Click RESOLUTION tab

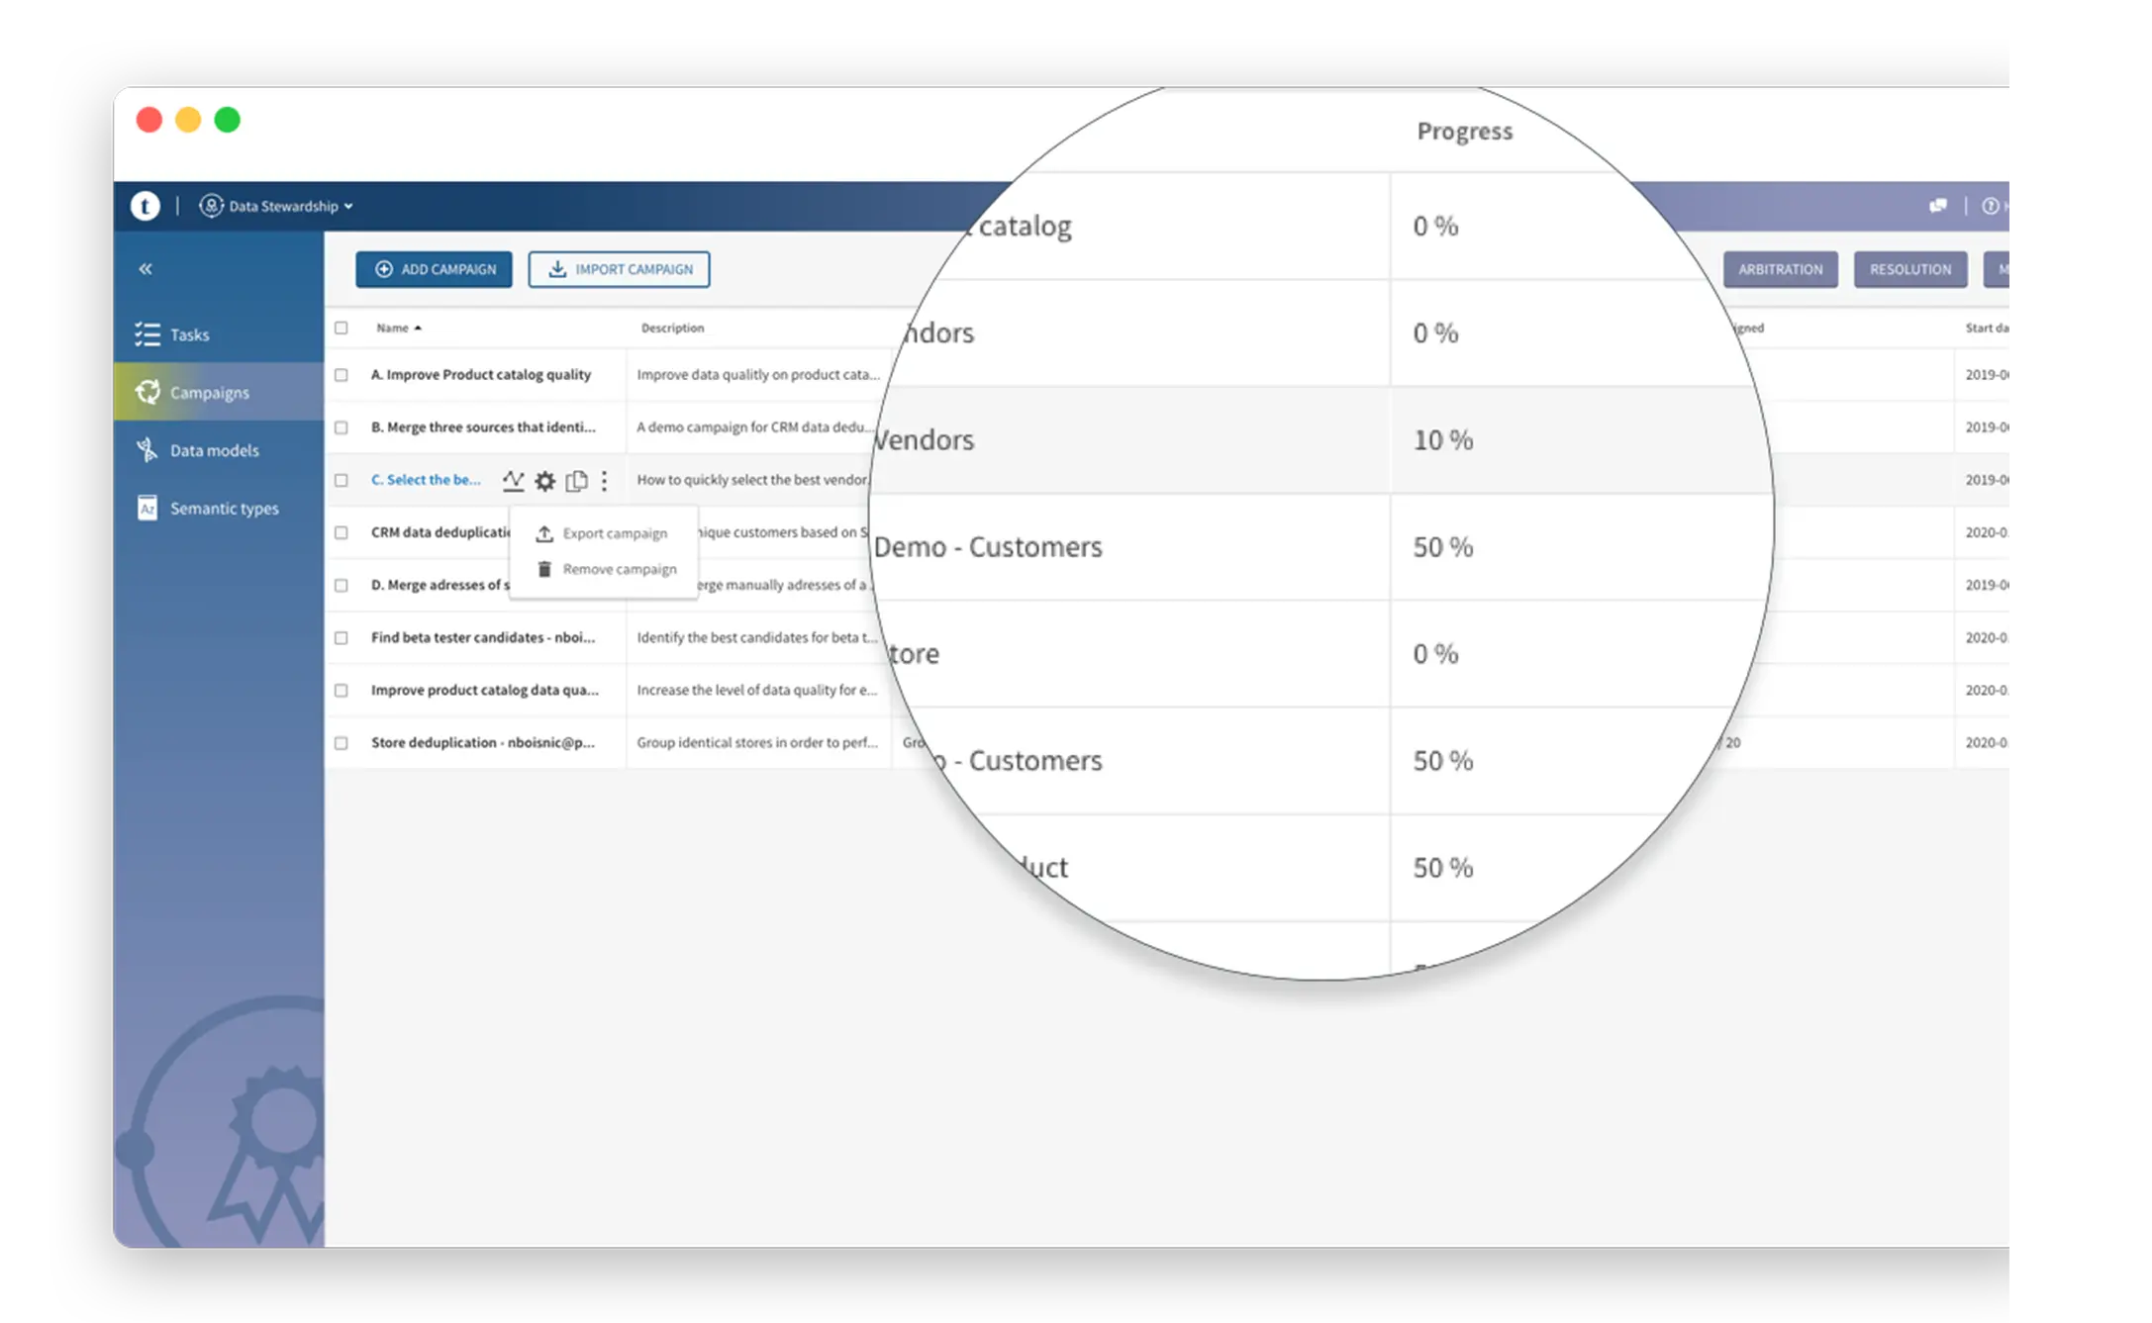coord(1910,269)
